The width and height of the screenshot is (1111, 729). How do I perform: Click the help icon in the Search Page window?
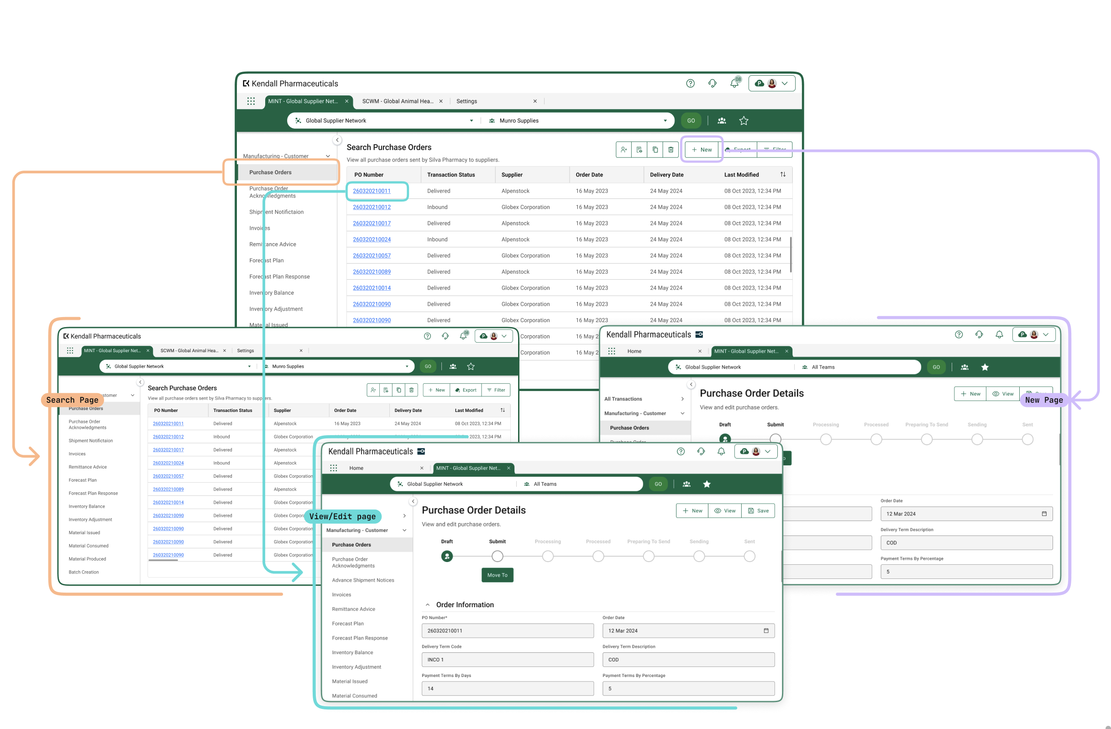427,336
